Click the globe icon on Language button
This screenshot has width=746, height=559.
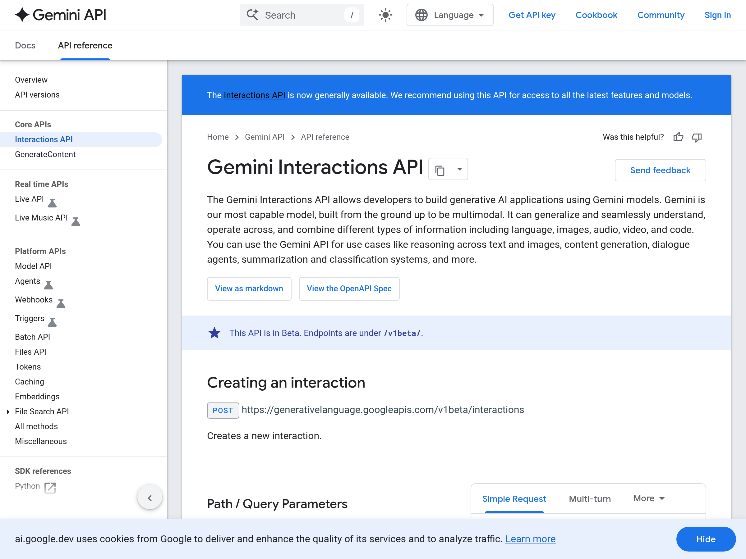[421, 15]
